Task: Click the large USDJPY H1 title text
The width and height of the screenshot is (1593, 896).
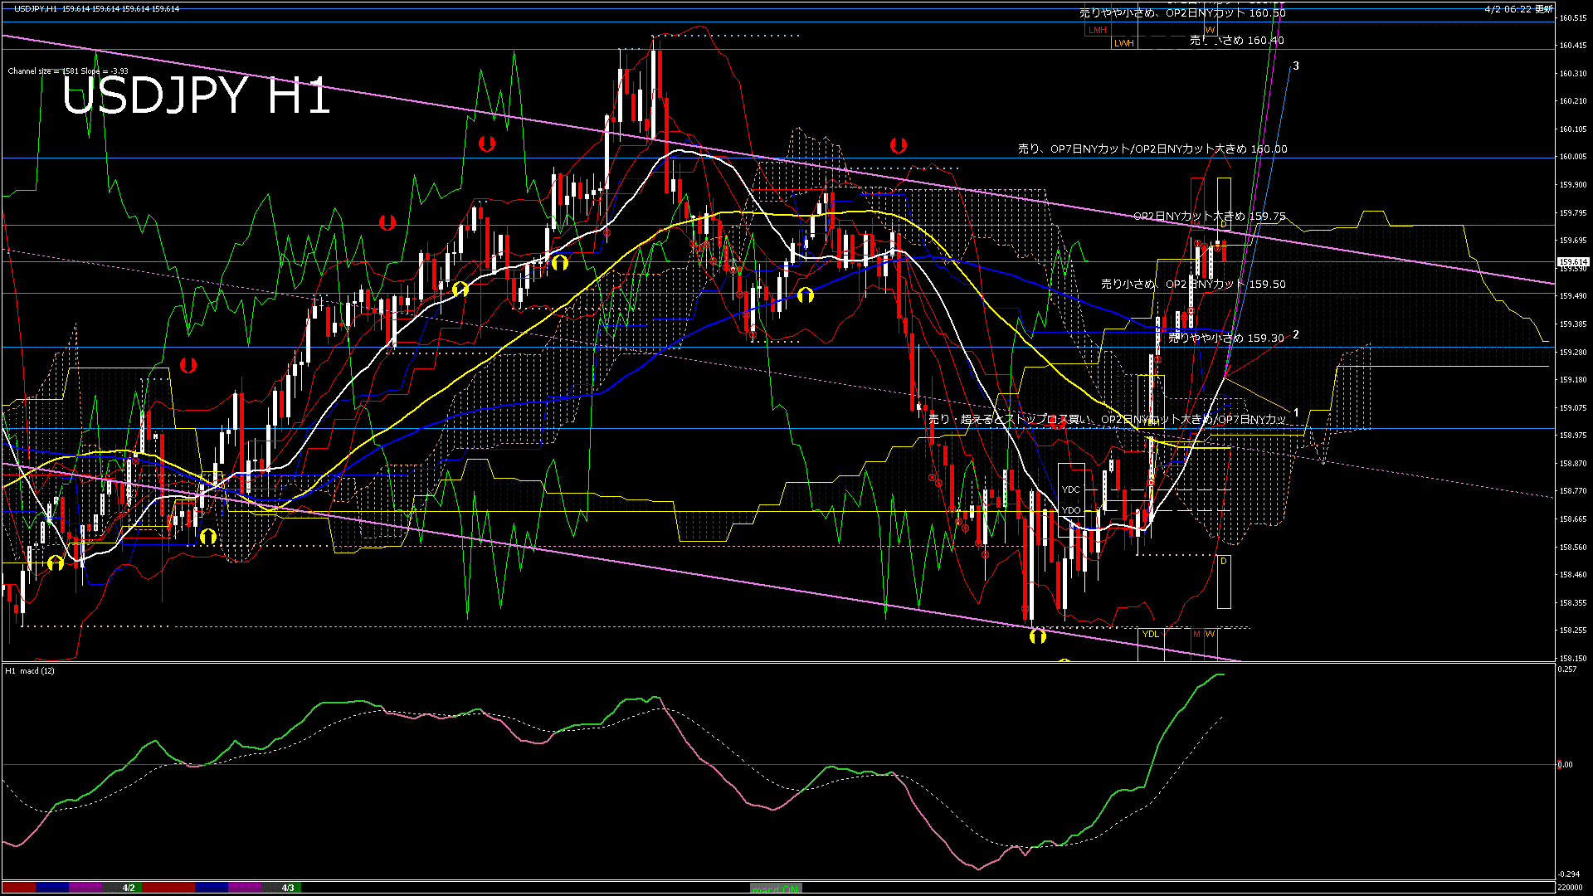Action: [x=196, y=95]
